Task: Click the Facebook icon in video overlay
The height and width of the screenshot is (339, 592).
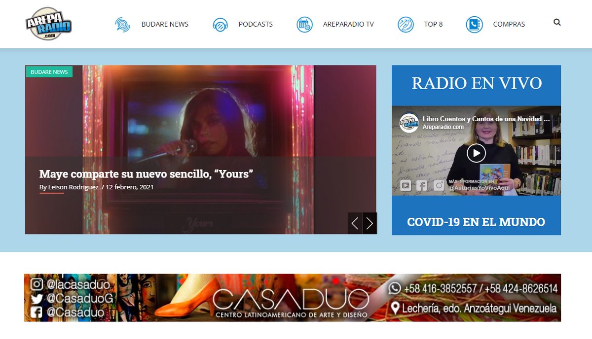Action: pyautogui.click(x=422, y=185)
